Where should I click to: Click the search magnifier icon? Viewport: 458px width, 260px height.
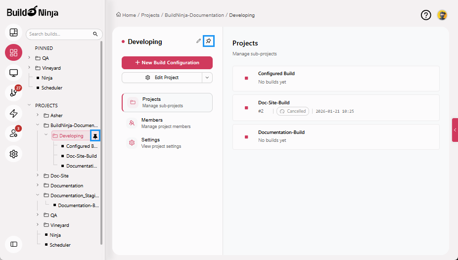pyautogui.click(x=95, y=34)
